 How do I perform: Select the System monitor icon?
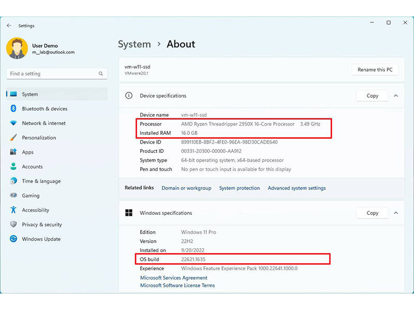[x=13, y=94]
